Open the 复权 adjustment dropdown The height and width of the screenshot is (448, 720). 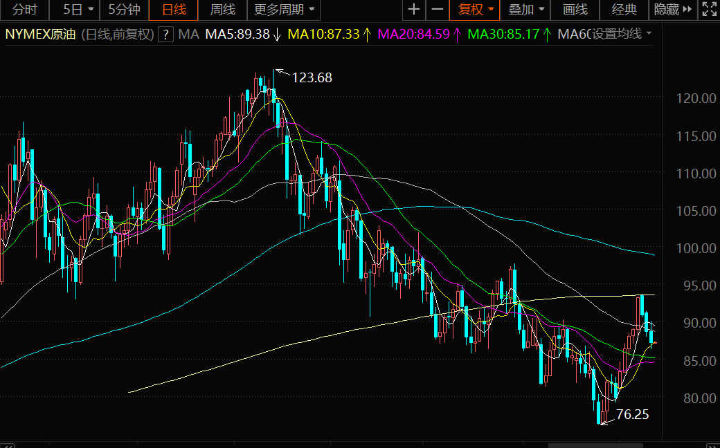tap(475, 10)
